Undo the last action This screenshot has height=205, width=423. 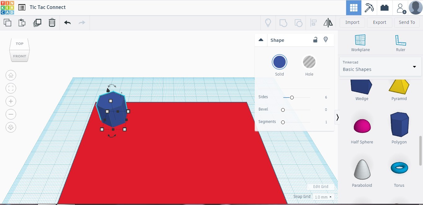[x=67, y=22]
